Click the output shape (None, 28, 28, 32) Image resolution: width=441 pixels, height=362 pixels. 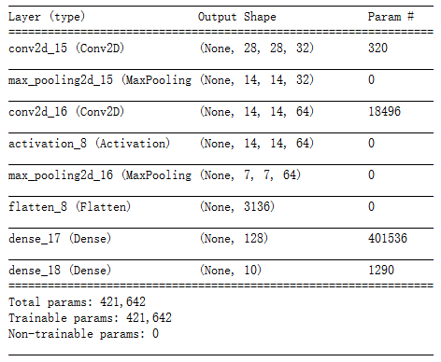click(x=257, y=49)
